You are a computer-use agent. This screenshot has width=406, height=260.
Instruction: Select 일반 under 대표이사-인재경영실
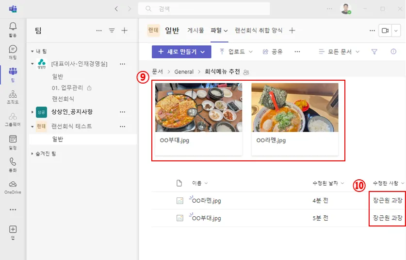click(x=58, y=77)
